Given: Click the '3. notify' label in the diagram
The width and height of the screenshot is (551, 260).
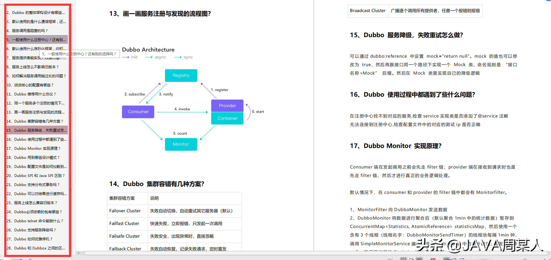Looking at the screenshot, I should point(166,94).
